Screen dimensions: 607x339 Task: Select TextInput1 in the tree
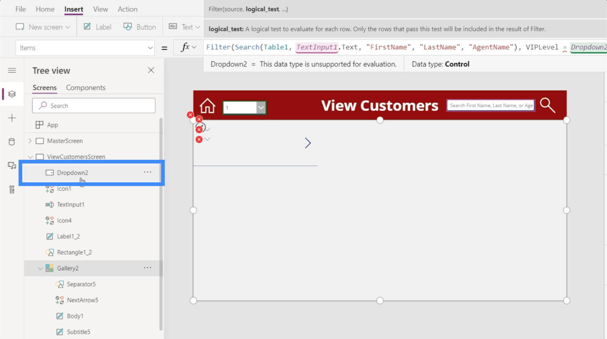click(70, 205)
